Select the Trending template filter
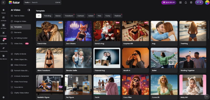The height and width of the screenshot is (100, 210). pos(48,16)
